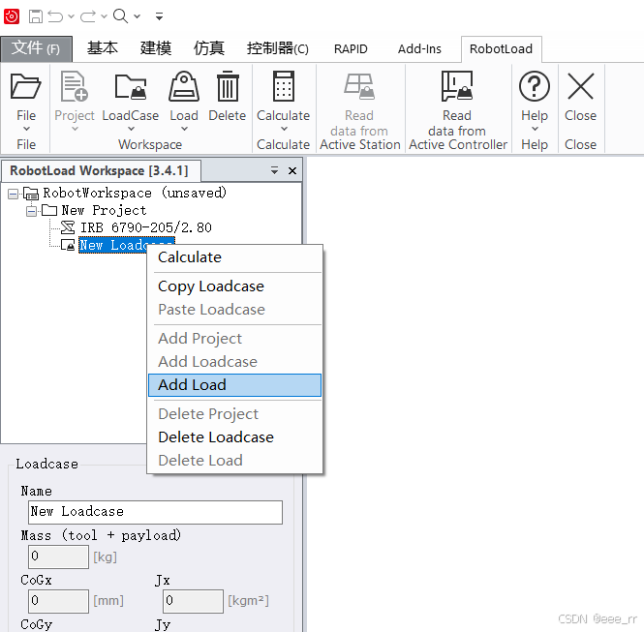Click the CoGx mm input field

(58, 601)
